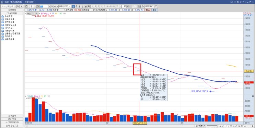The height and width of the screenshot is (128, 255).
Task: Click the horizontal scrollbar right arrow
Action: coord(196,126)
